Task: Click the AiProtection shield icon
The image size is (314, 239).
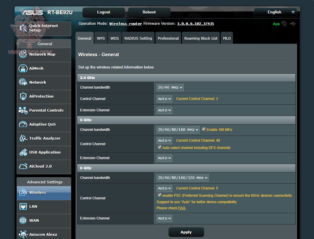Action: pyautogui.click(x=23, y=96)
